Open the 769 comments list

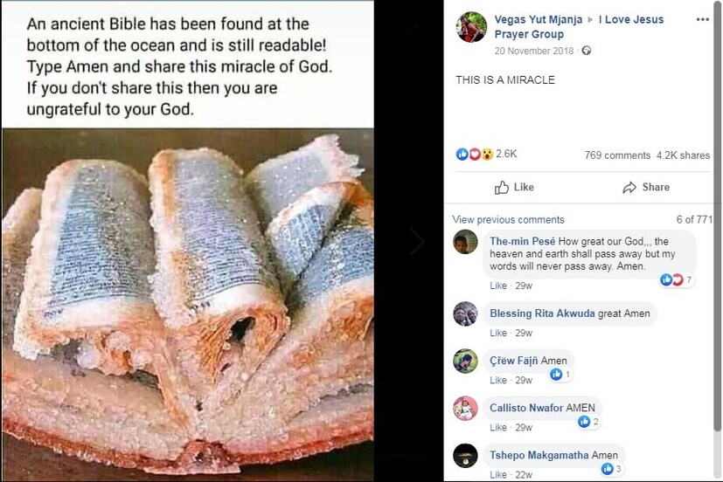(617, 155)
